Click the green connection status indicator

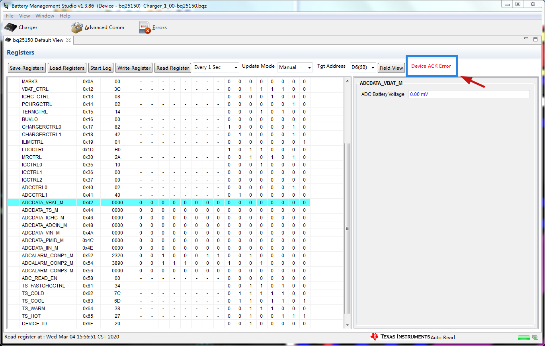[524, 338]
